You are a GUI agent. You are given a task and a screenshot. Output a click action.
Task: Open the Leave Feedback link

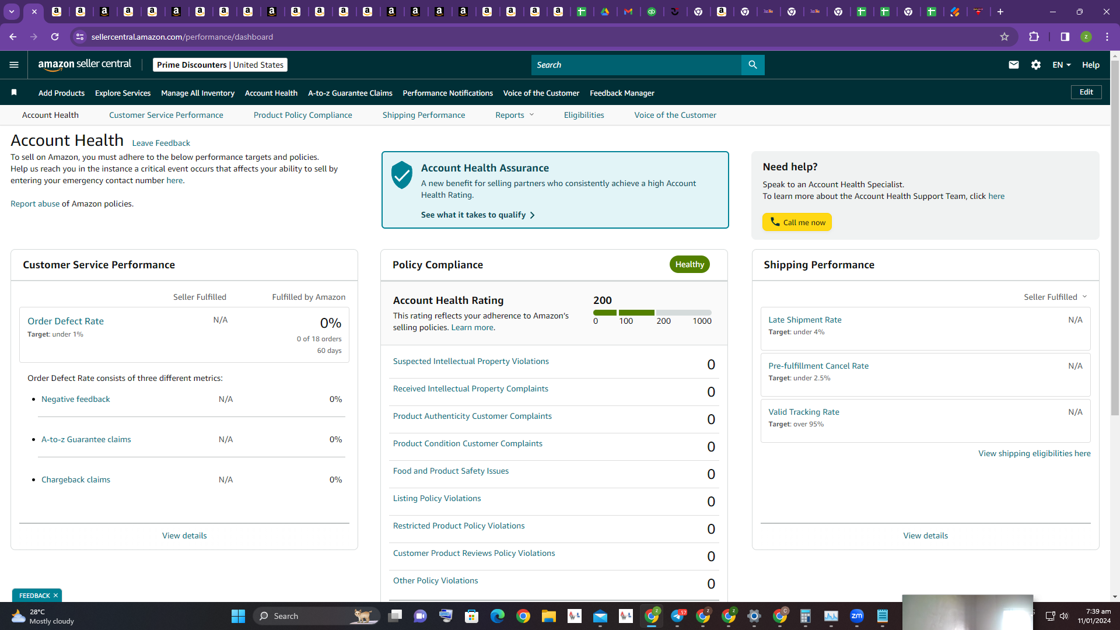click(161, 143)
